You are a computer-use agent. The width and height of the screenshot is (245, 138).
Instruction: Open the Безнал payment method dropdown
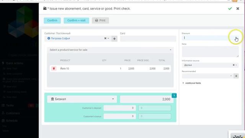tap(82, 99)
